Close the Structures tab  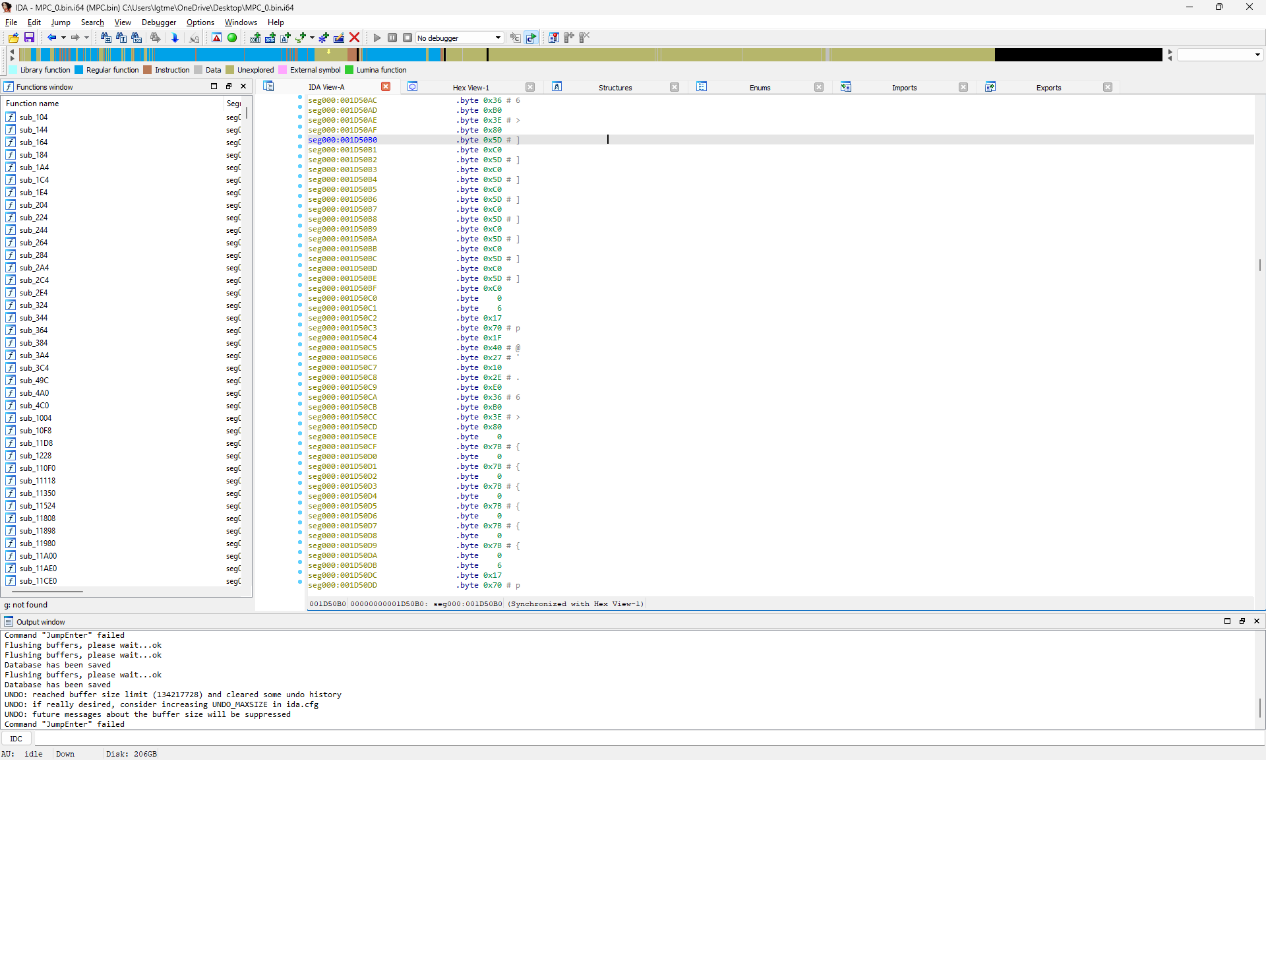point(675,87)
